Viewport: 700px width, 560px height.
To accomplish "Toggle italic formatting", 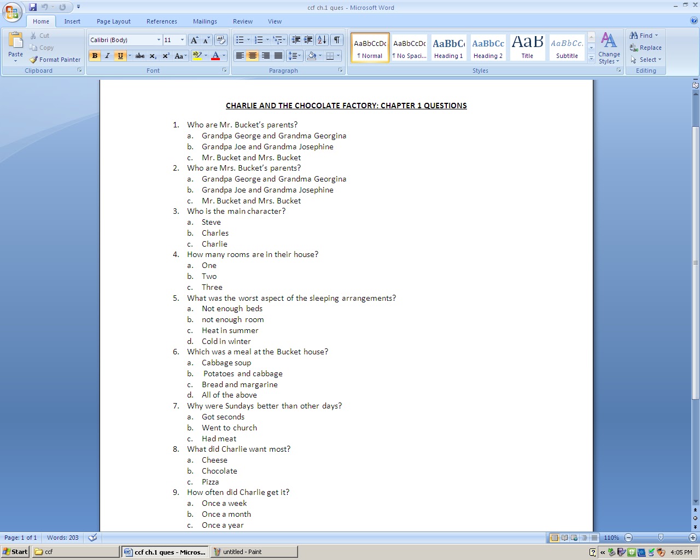I will pos(107,55).
